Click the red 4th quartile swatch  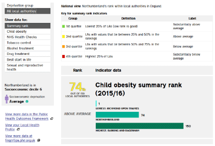pyautogui.click(x=63, y=56)
